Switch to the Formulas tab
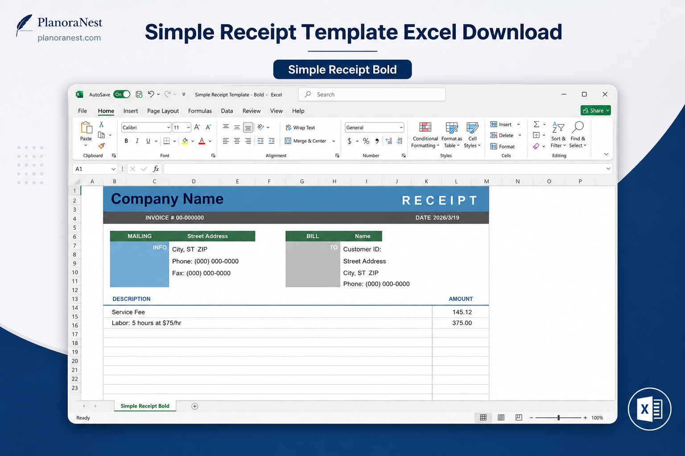685x456 pixels. pos(200,111)
